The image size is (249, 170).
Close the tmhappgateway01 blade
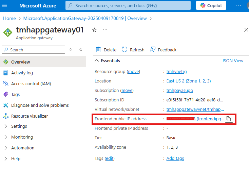coord(246,30)
